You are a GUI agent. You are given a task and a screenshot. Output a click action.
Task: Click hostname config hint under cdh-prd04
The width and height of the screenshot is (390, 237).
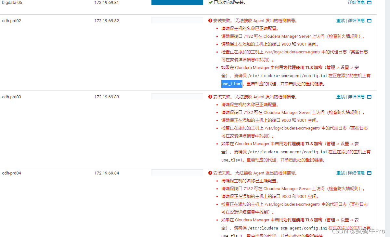point(250,181)
